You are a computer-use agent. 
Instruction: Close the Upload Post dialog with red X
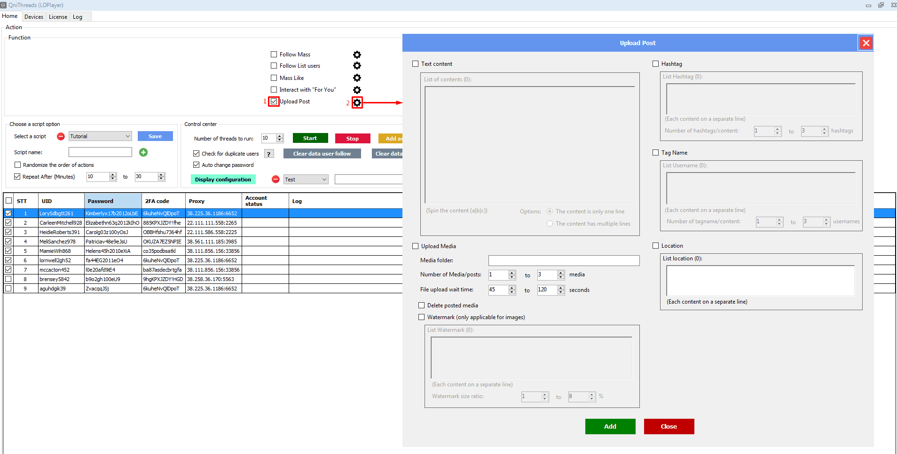tap(866, 43)
